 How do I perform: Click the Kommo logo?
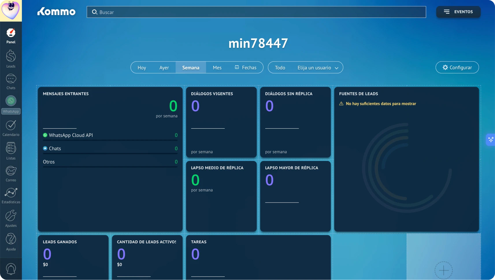tap(56, 12)
